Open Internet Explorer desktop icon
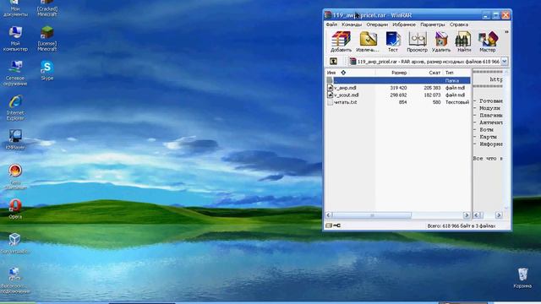The height and width of the screenshot is (304, 541). pos(15,108)
